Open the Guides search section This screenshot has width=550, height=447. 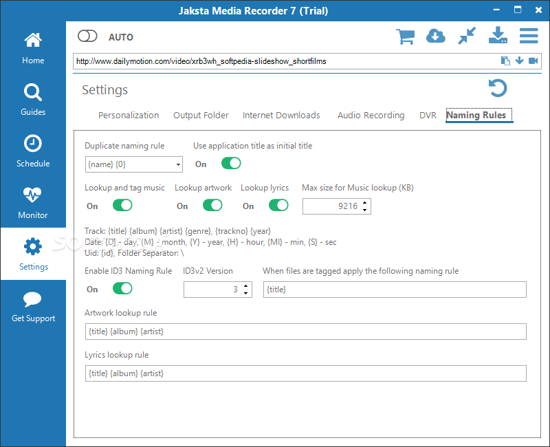33,100
